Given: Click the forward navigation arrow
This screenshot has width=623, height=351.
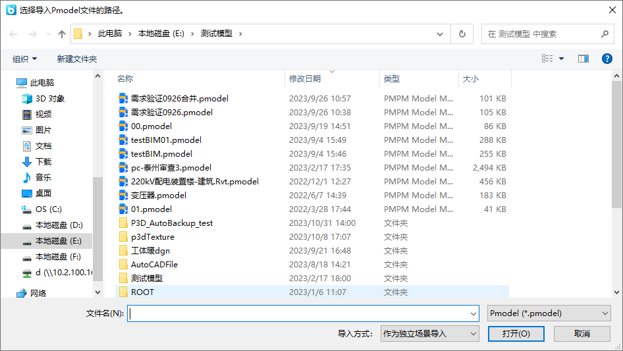Looking at the screenshot, I should [32, 34].
